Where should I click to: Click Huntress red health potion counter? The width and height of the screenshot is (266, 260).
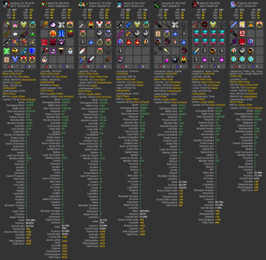point(11,66)
